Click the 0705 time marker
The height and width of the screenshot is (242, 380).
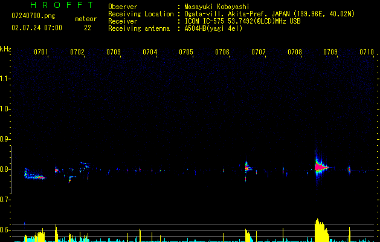pos(186,52)
